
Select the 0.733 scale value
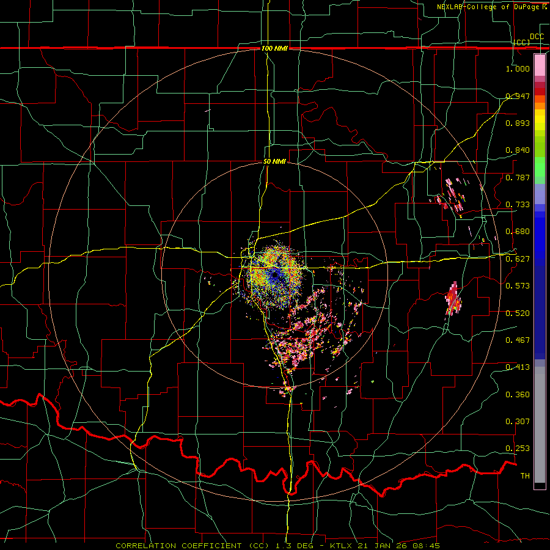(518, 205)
